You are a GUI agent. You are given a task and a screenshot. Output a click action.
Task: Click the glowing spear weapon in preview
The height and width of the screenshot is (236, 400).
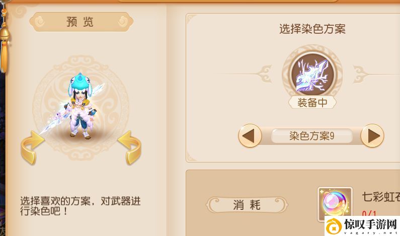(72, 110)
